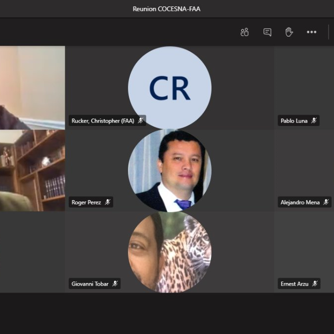Open the participants panel icon
334x334 pixels.
tap(245, 32)
